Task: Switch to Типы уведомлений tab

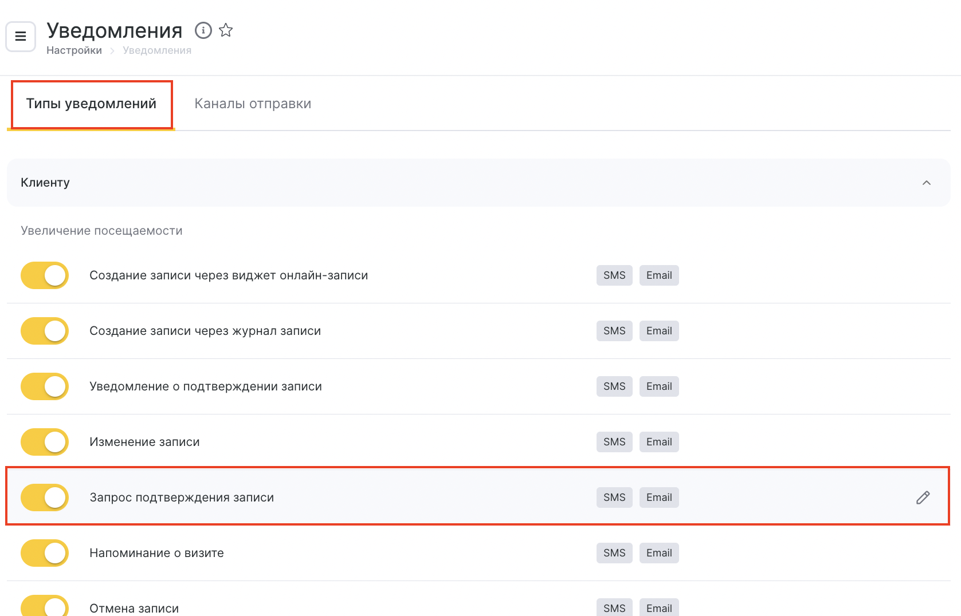Action: click(91, 104)
